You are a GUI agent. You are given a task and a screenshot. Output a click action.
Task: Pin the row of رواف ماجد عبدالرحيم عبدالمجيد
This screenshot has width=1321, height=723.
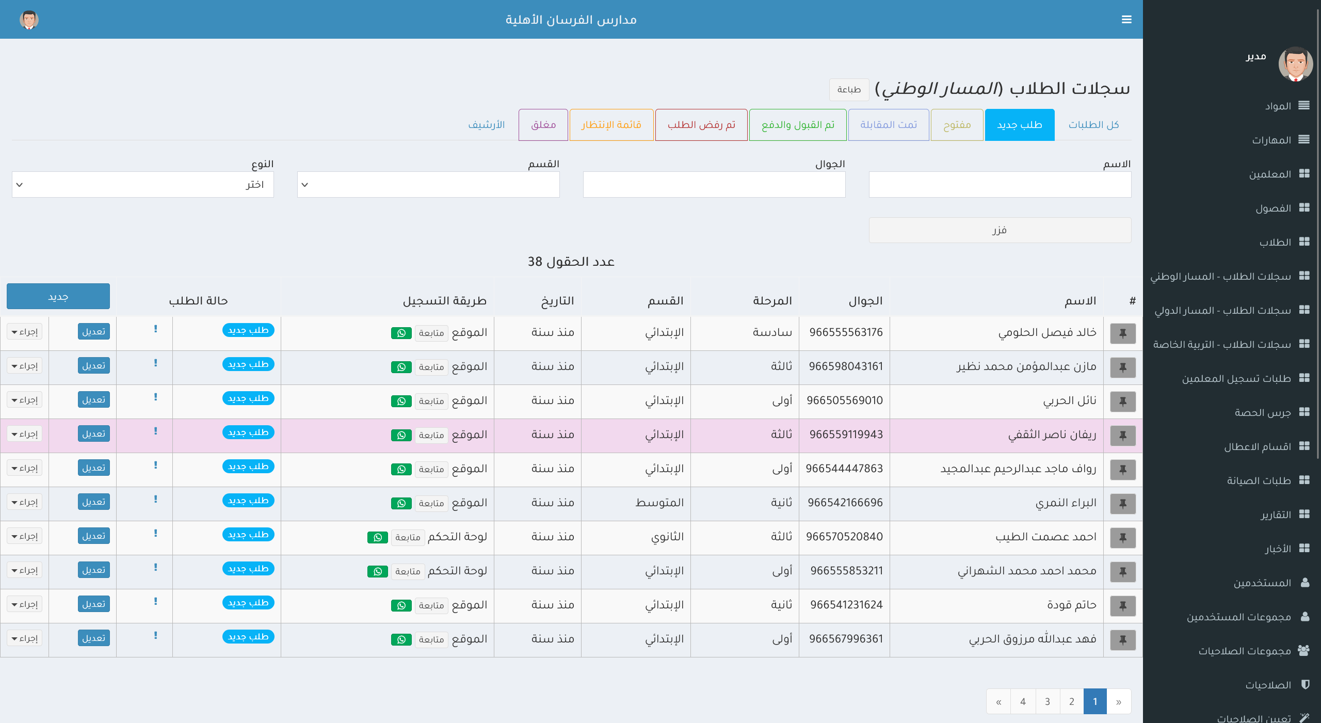1123,470
